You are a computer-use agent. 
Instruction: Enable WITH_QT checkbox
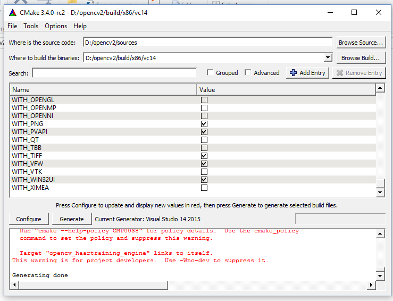click(x=204, y=140)
